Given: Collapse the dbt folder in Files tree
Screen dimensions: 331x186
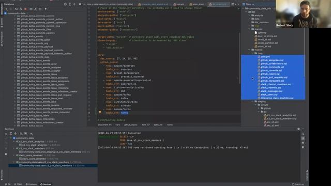Looking at the screenshot, I should (246, 12).
